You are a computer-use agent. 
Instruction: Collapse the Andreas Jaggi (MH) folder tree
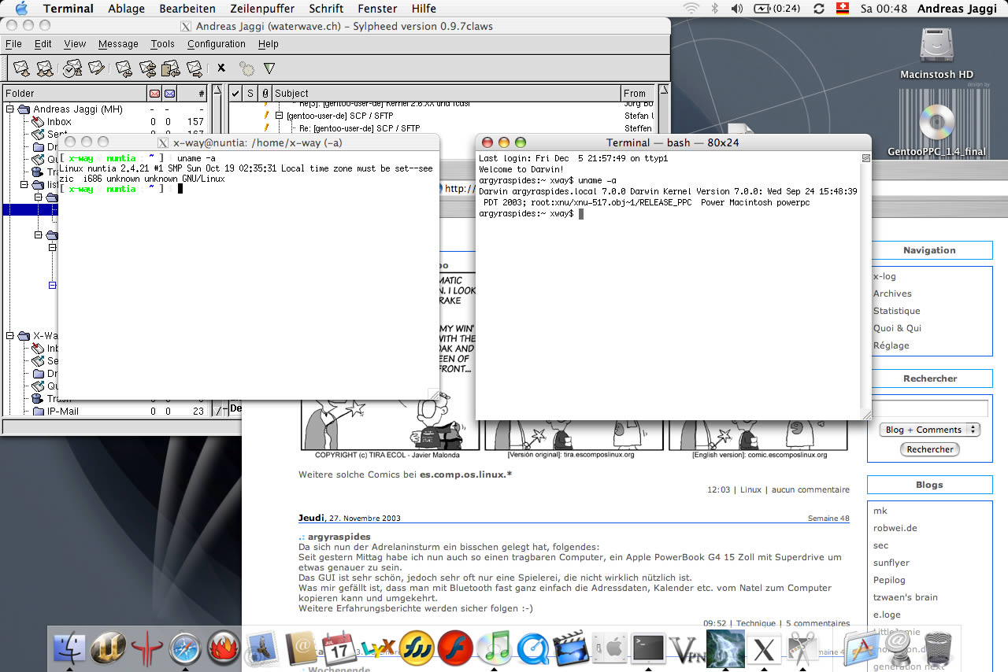click(10, 109)
